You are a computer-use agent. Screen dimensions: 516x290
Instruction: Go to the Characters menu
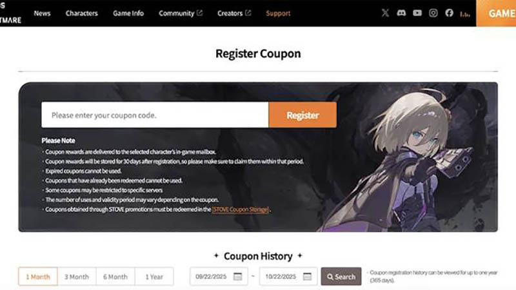82,13
